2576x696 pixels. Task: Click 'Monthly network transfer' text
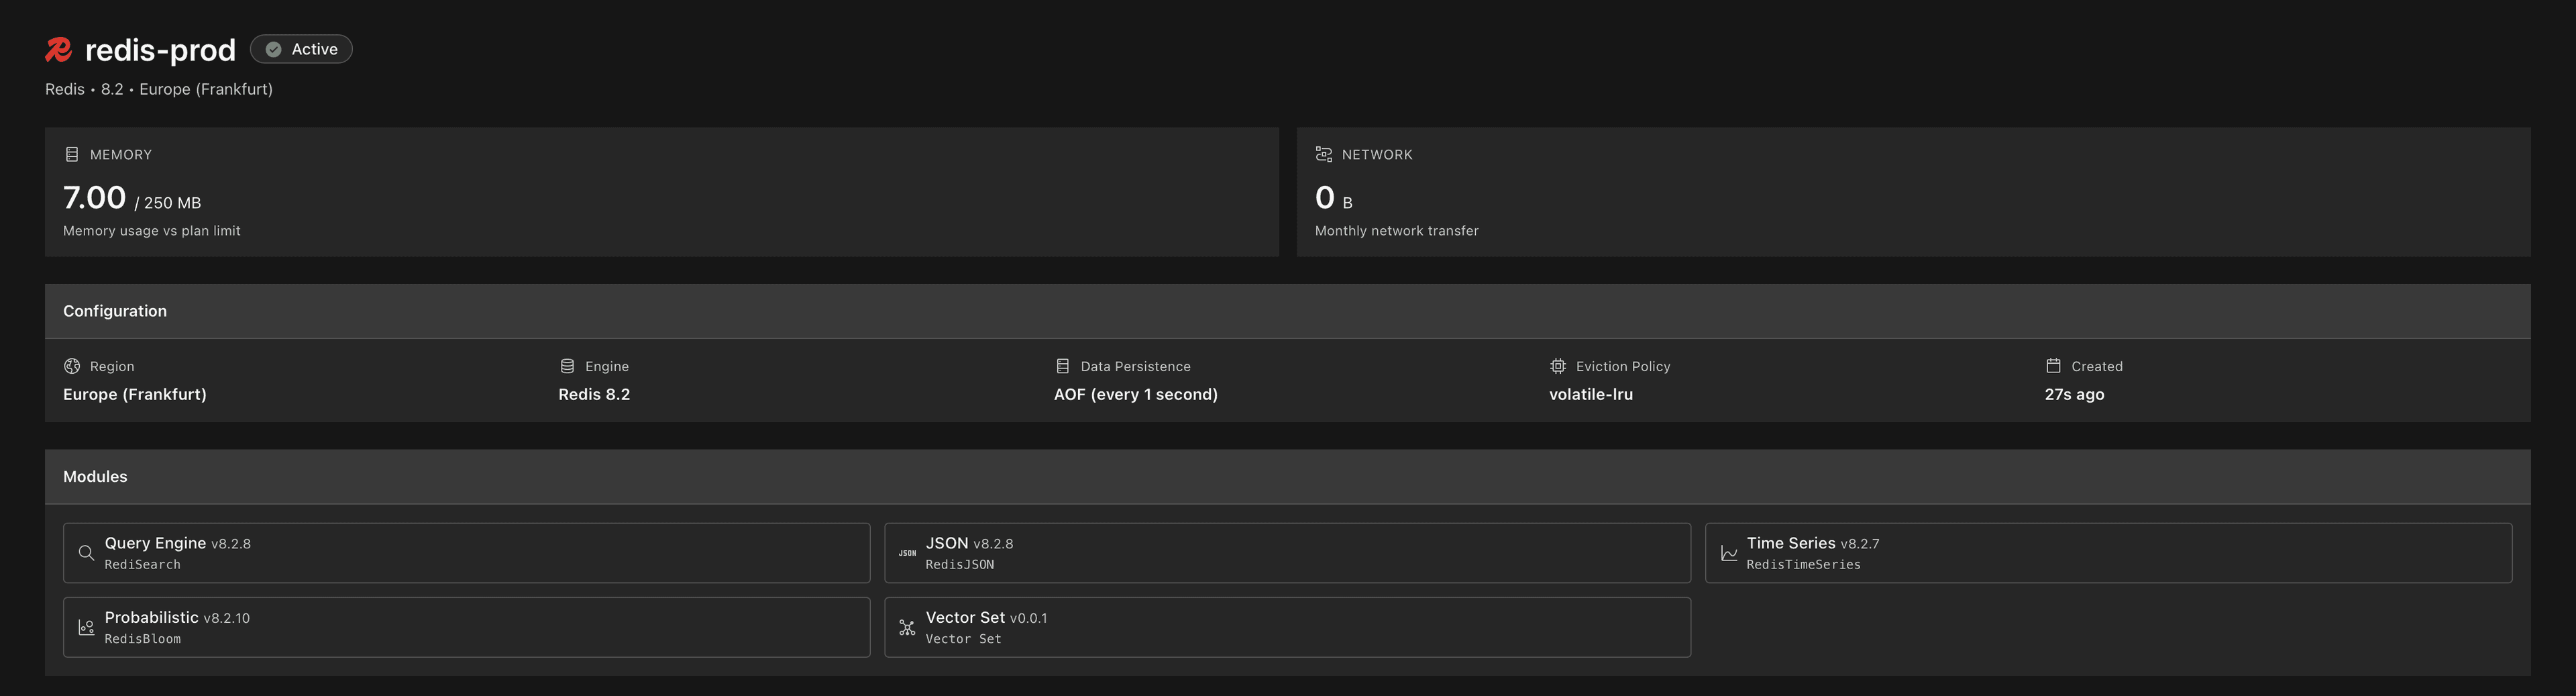pos(1396,231)
